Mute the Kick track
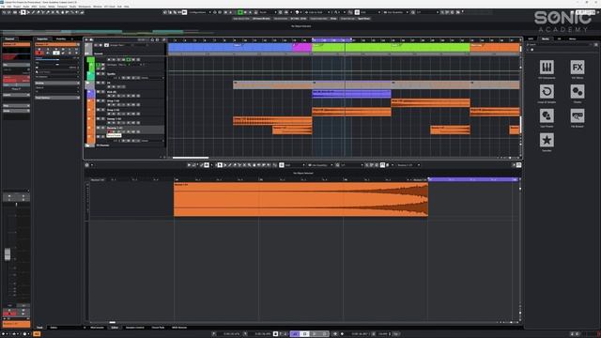The image size is (601, 338). point(98,92)
